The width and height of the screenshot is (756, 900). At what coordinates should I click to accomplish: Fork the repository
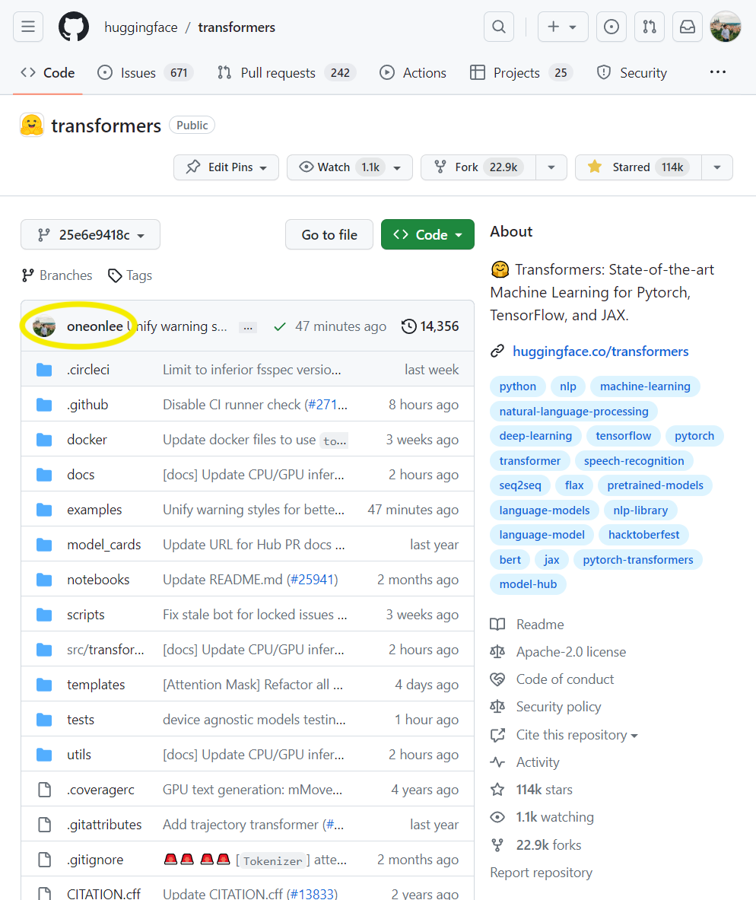coord(478,167)
